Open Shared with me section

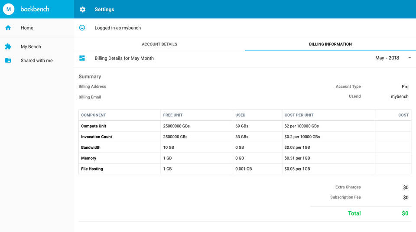[36, 60]
